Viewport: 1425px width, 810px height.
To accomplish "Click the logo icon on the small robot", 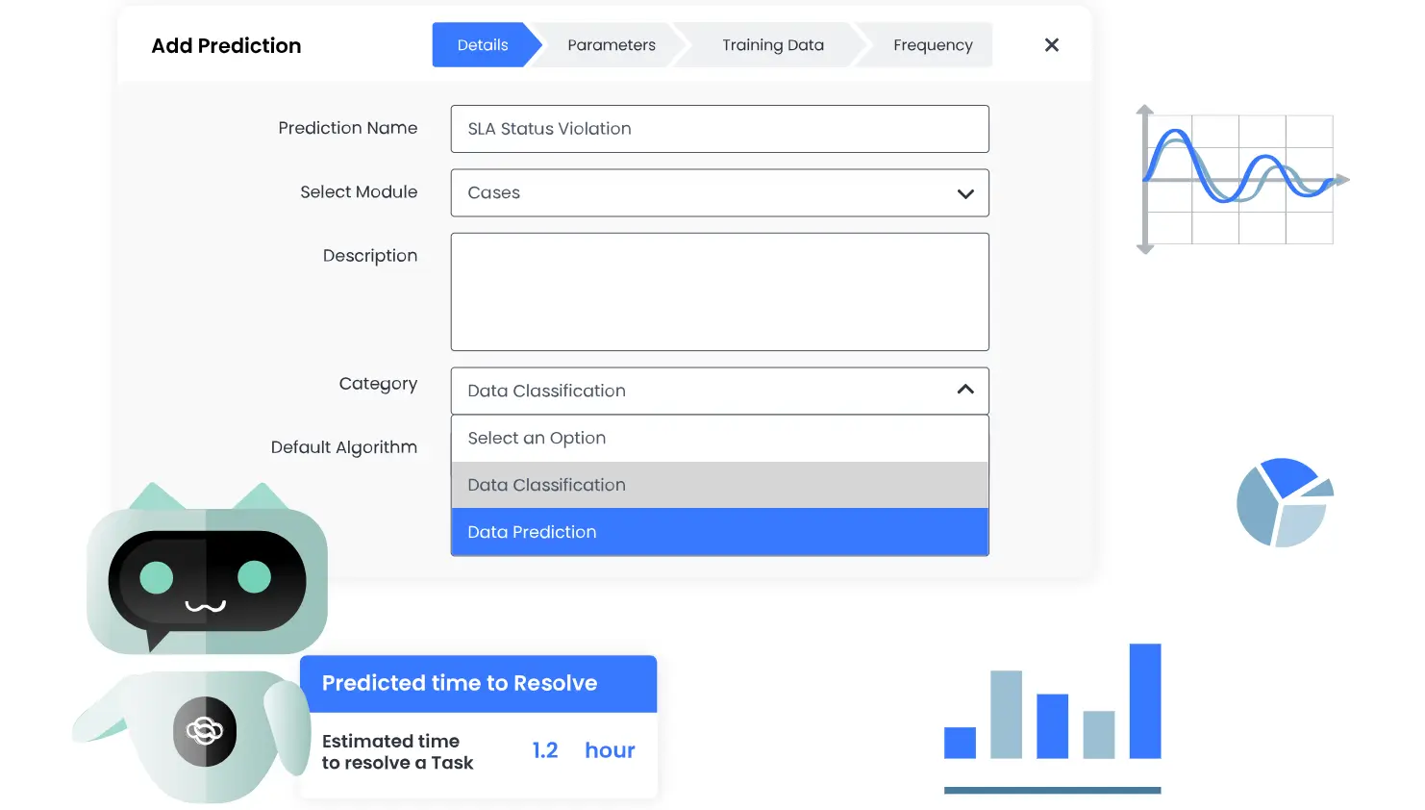I will click(x=204, y=731).
